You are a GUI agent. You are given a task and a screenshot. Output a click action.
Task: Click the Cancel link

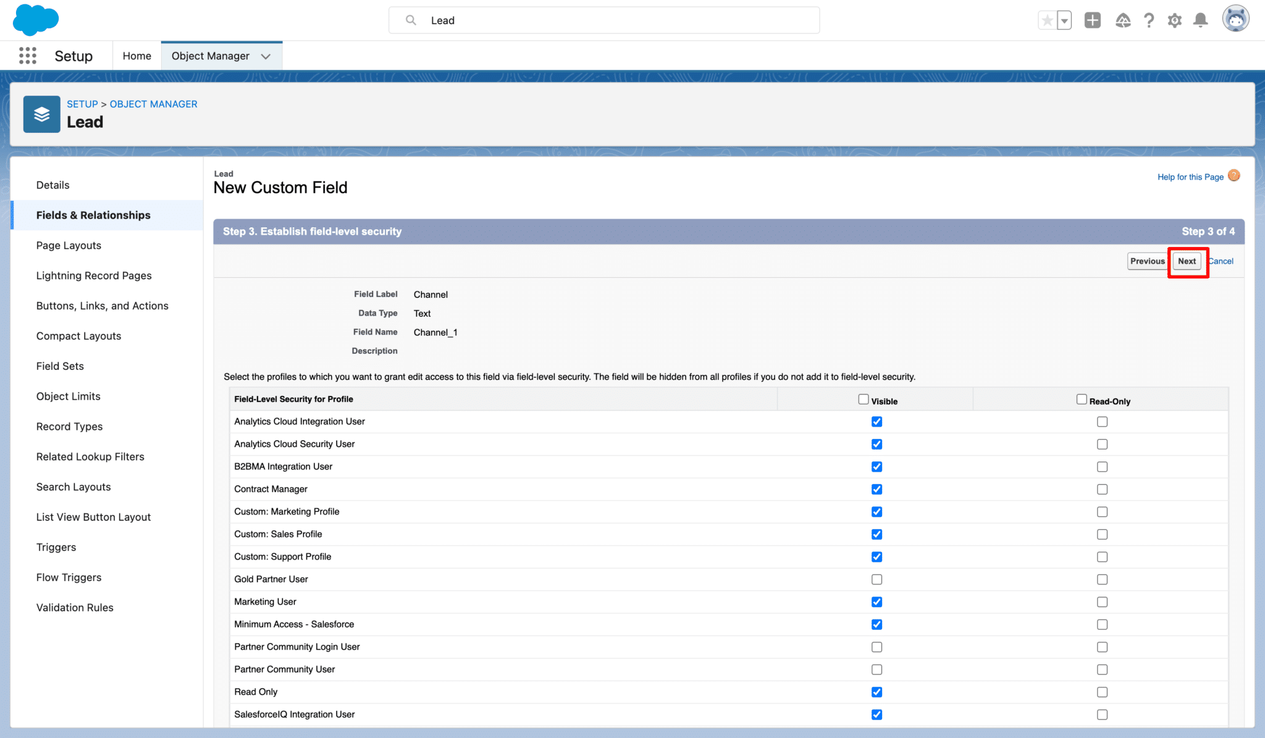(1221, 261)
